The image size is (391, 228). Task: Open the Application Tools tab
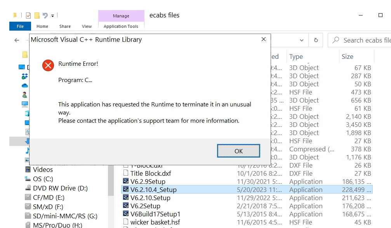click(121, 26)
